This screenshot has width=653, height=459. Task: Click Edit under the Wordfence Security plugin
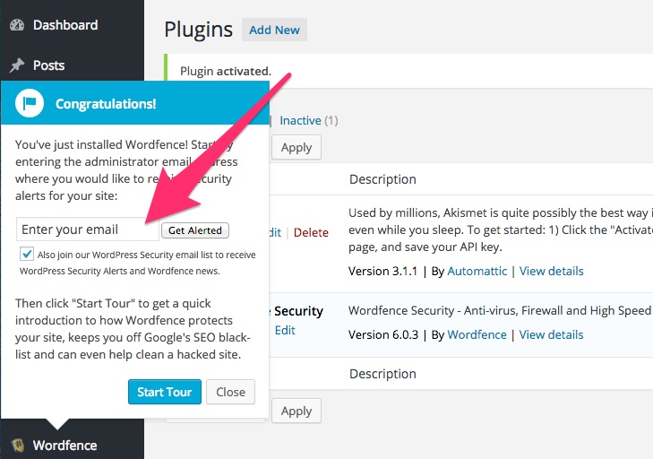click(x=285, y=330)
